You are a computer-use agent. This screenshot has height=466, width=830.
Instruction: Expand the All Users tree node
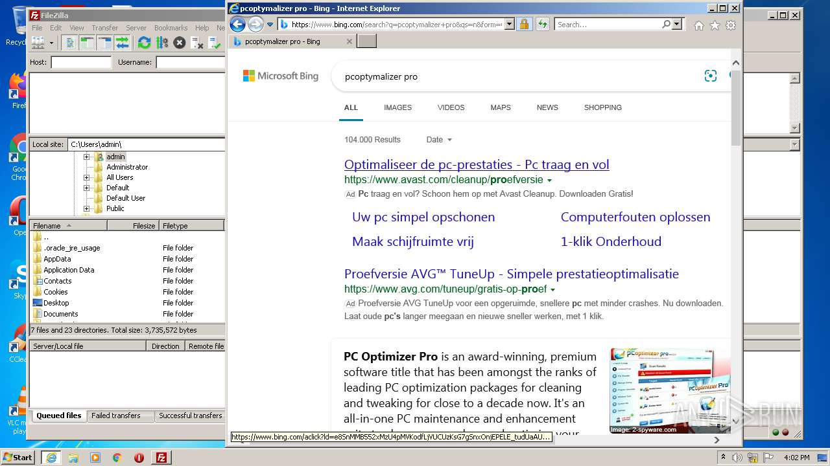pos(86,177)
